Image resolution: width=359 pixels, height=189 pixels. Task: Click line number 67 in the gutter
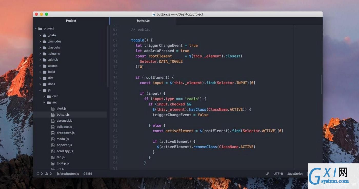click(x=115, y=40)
